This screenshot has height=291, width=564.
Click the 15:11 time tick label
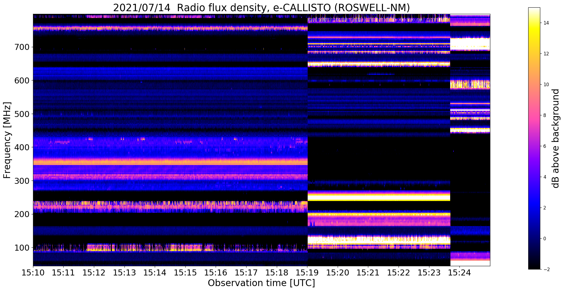pyautogui.click(x=64, y=272)
